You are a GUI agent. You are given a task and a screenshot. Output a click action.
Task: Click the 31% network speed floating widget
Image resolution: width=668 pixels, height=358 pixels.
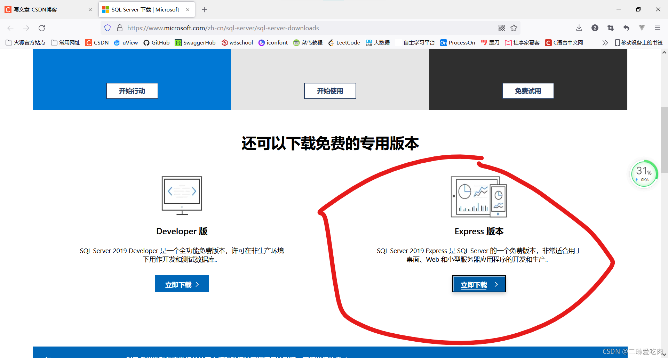[x=644, y=173]
